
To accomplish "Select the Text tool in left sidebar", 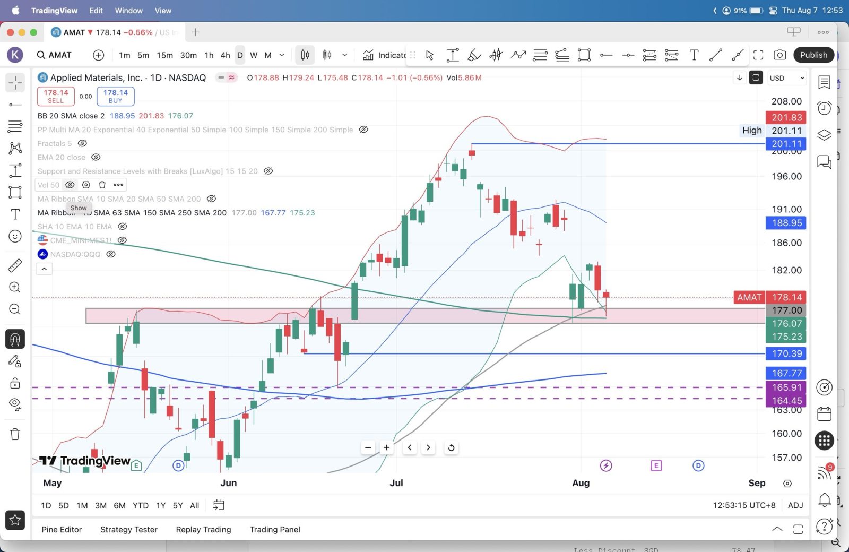I will (15, 214).
